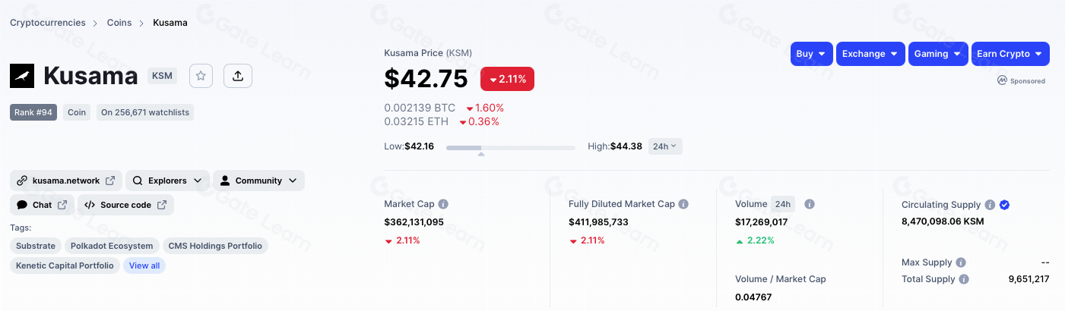Expand the Explorers dropdown
This screenshot has height=311, width=1065.
[166, 181]
